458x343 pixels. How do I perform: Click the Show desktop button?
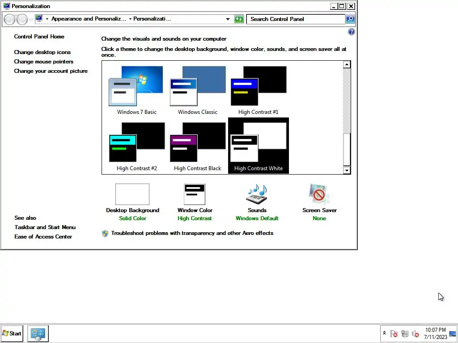coord(453,333)
